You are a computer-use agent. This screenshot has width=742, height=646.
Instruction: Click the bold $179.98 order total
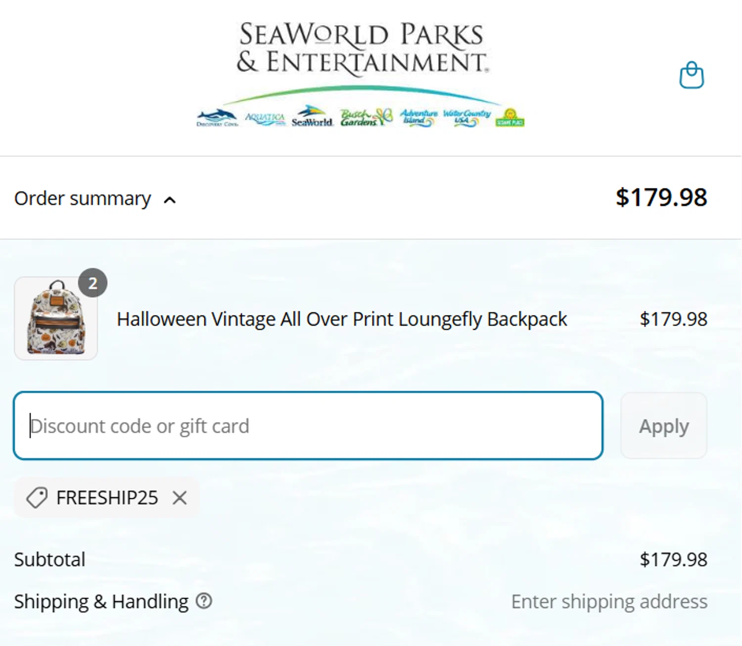[x=661, y=198]
